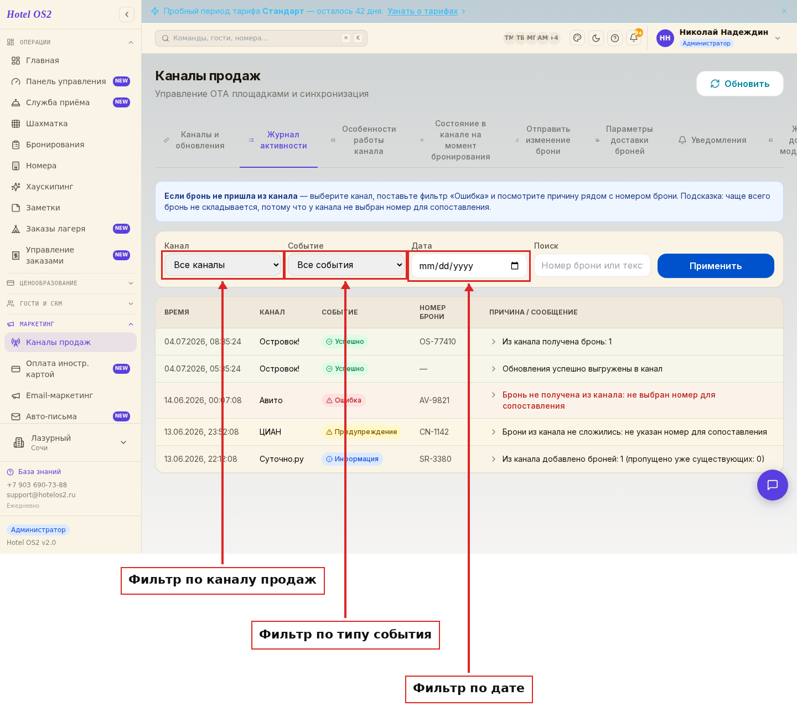Screen dimensions: 797x716
Task: Open the Канал filter dropdown
Action: (x=223, y=265)
